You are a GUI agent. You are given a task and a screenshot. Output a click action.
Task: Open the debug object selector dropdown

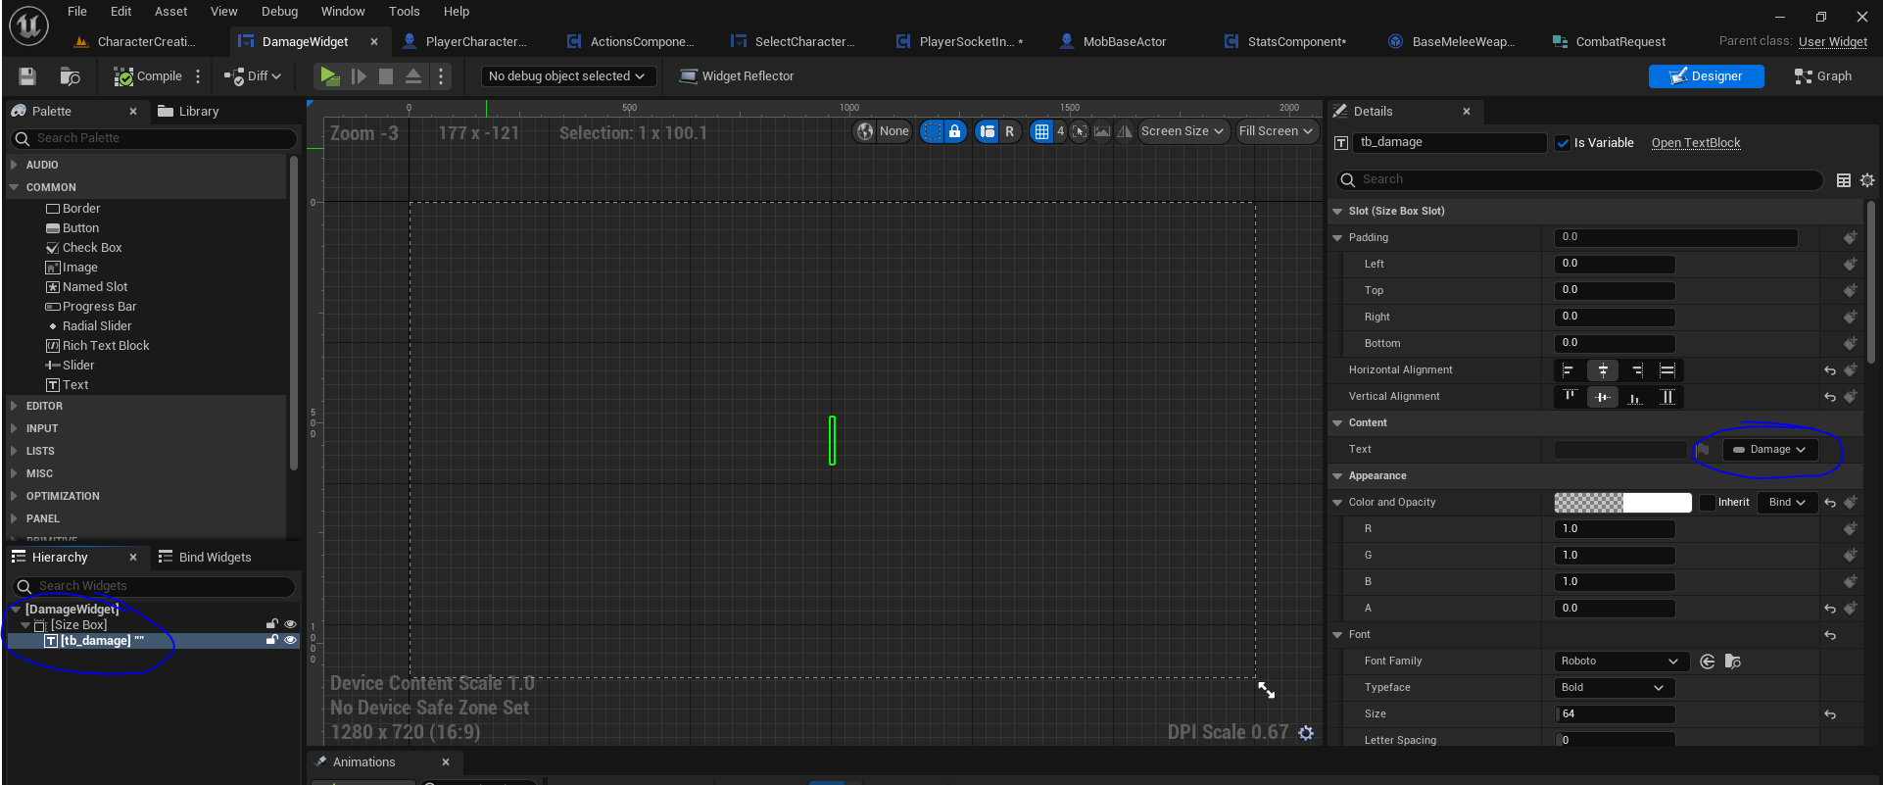pos(566,76)
